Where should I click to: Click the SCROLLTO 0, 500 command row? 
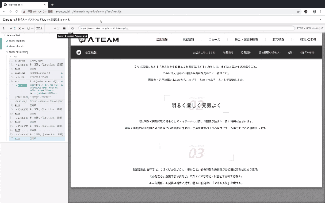[x=37, y=64]
